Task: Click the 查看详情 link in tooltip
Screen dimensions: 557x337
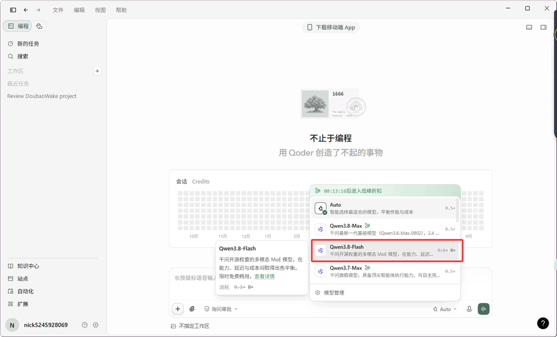Action: click(x=265, y=276)
